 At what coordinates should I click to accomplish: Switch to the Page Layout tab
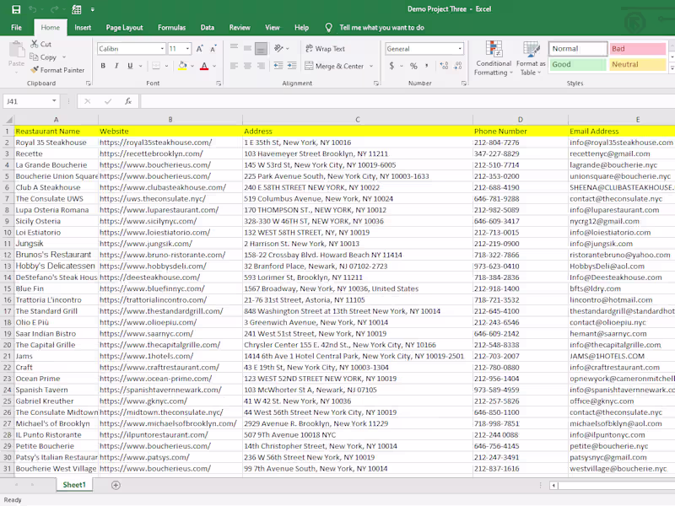point(124,27)
